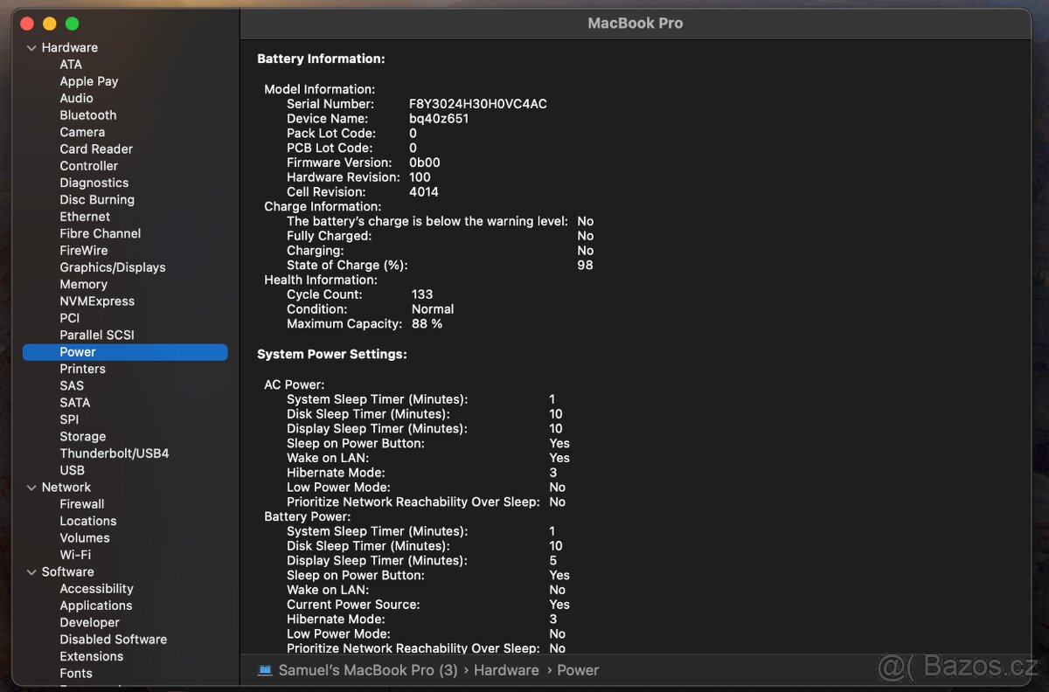Open Developer software details
This screenshot has height=692, width=1049.
click(x=89, y=622)
